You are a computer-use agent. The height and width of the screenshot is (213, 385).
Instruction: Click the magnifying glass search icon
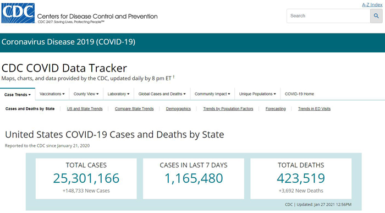(x=376, y=16)
